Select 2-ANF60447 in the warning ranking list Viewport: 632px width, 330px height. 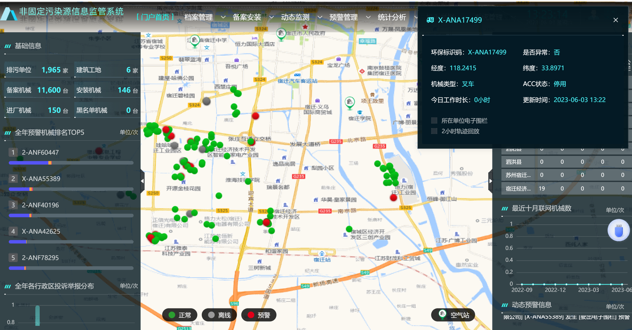(x=41, y=152)
